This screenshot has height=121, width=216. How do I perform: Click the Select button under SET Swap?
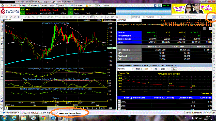22,13
